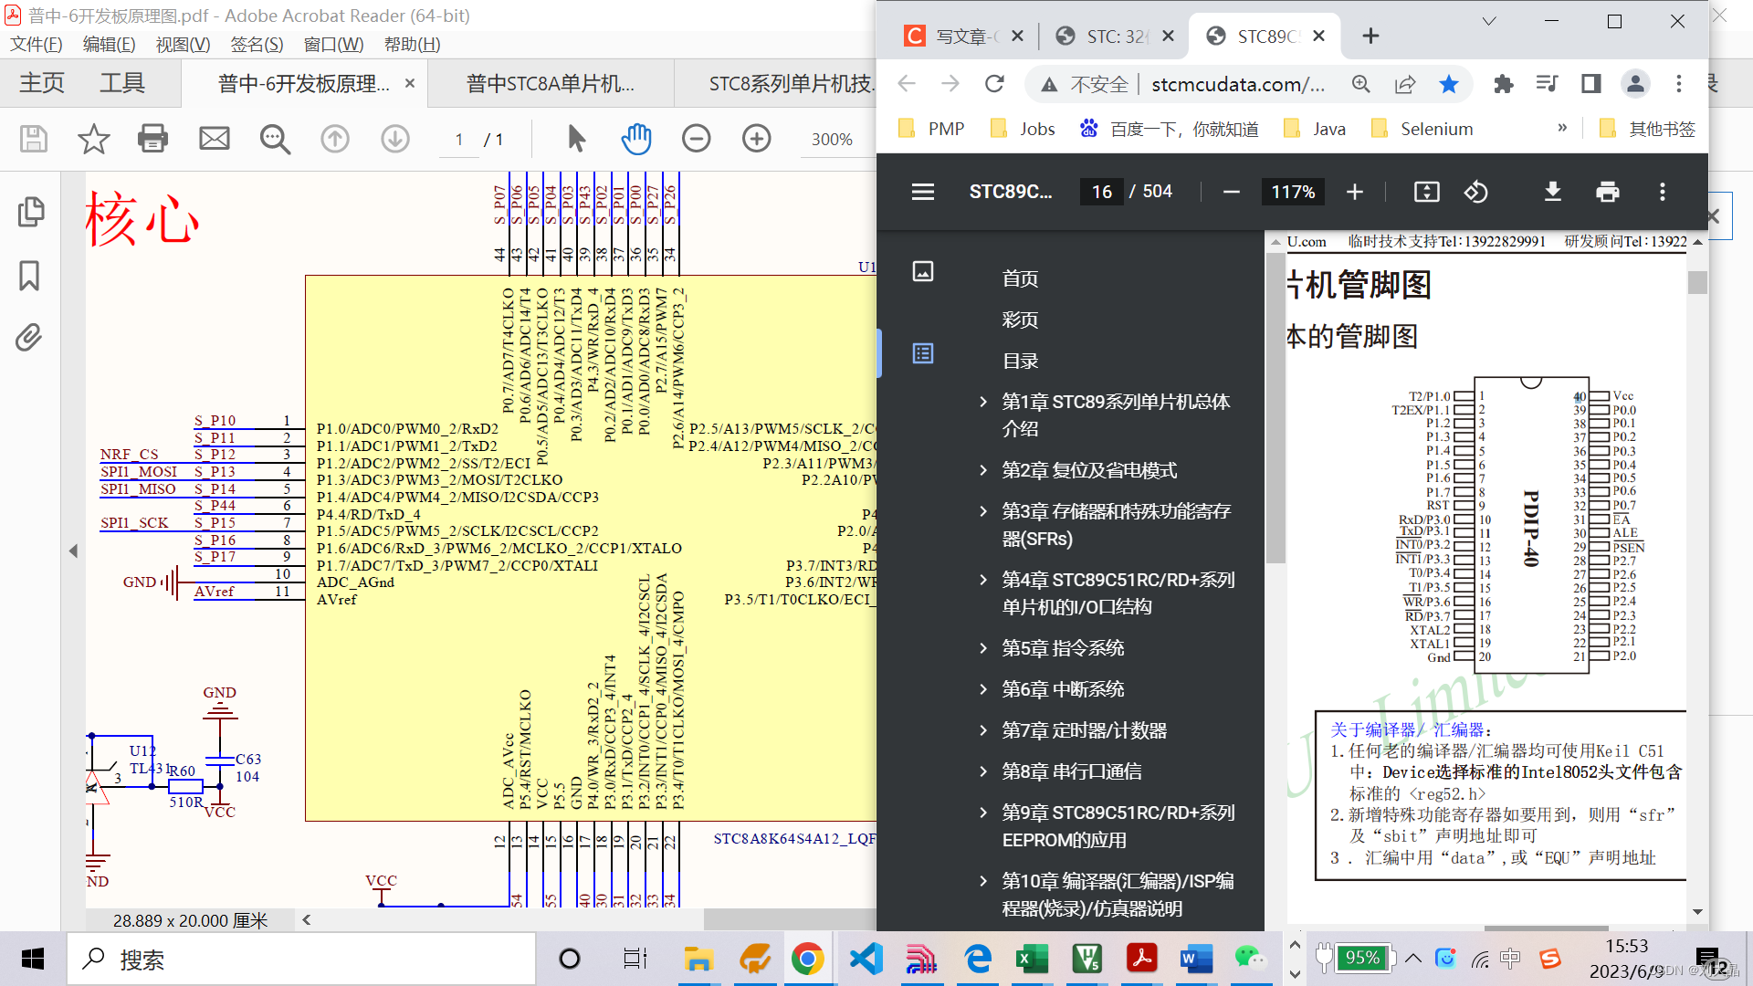Viewport: 1753px width, 986px height.
Task: Open Acrobat bookmarks panel icon
Action: [29, 275]
